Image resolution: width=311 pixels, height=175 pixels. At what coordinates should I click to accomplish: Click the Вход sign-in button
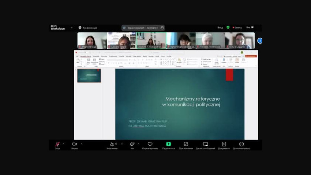coord(220,27)
